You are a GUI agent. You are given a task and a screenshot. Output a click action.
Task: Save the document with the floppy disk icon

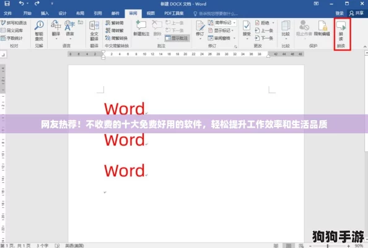7,4
